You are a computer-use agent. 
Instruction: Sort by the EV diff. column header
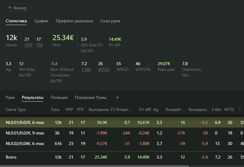[145, 109]
